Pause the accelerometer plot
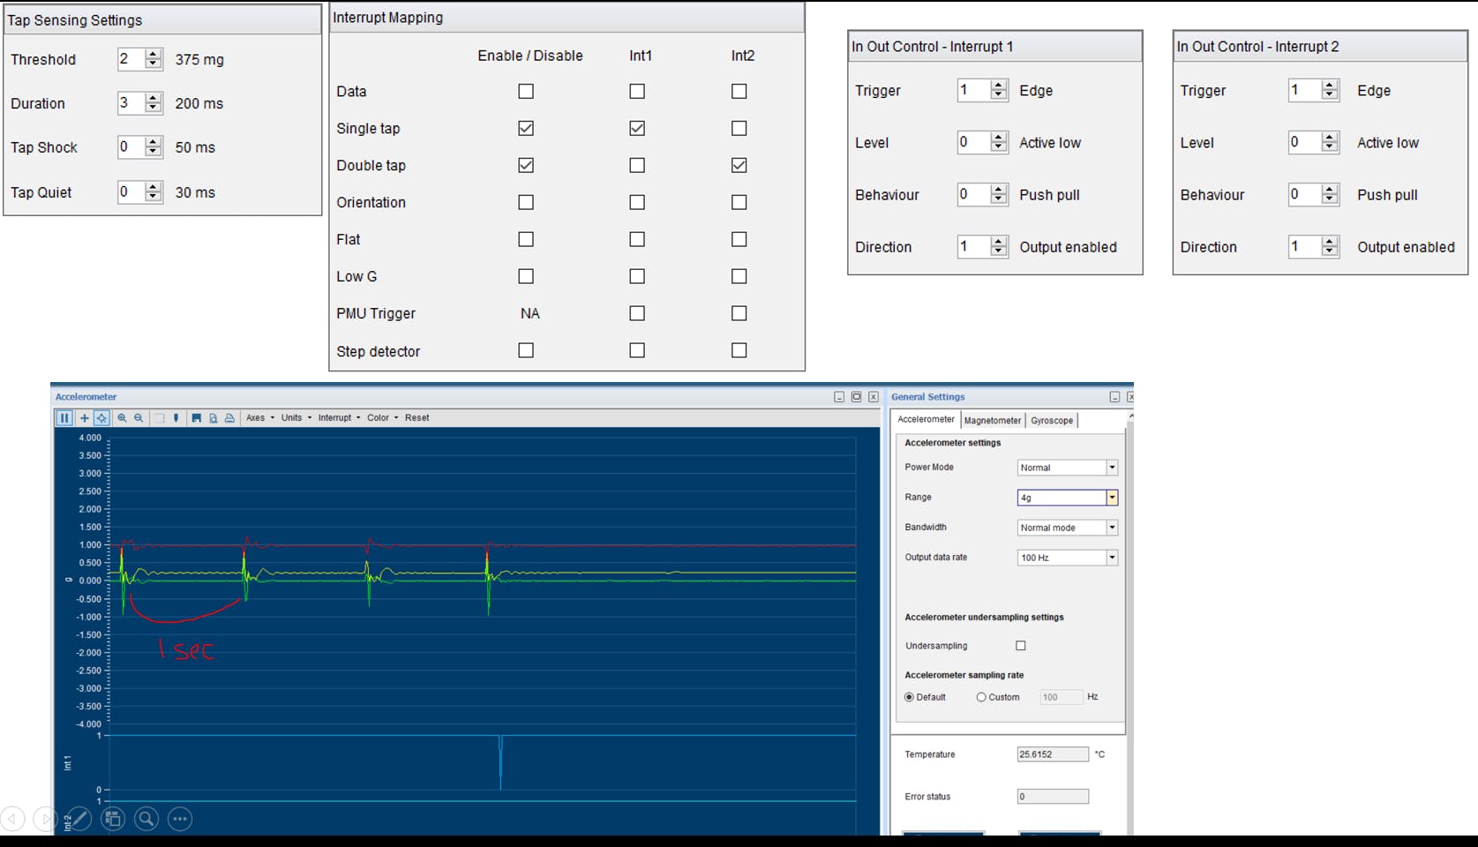This screenshot has width=1478, height=847. [x=64, y=418]
